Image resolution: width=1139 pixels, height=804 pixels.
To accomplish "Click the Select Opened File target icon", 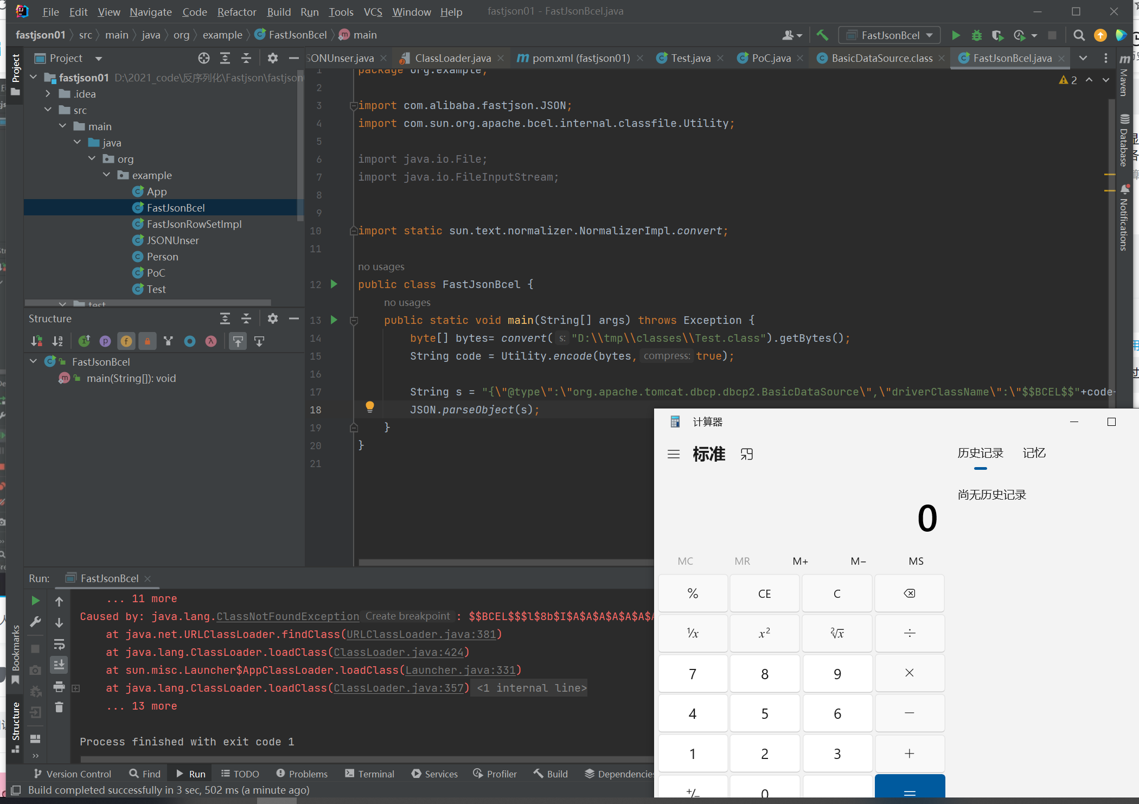I will [x=203, y=58].
